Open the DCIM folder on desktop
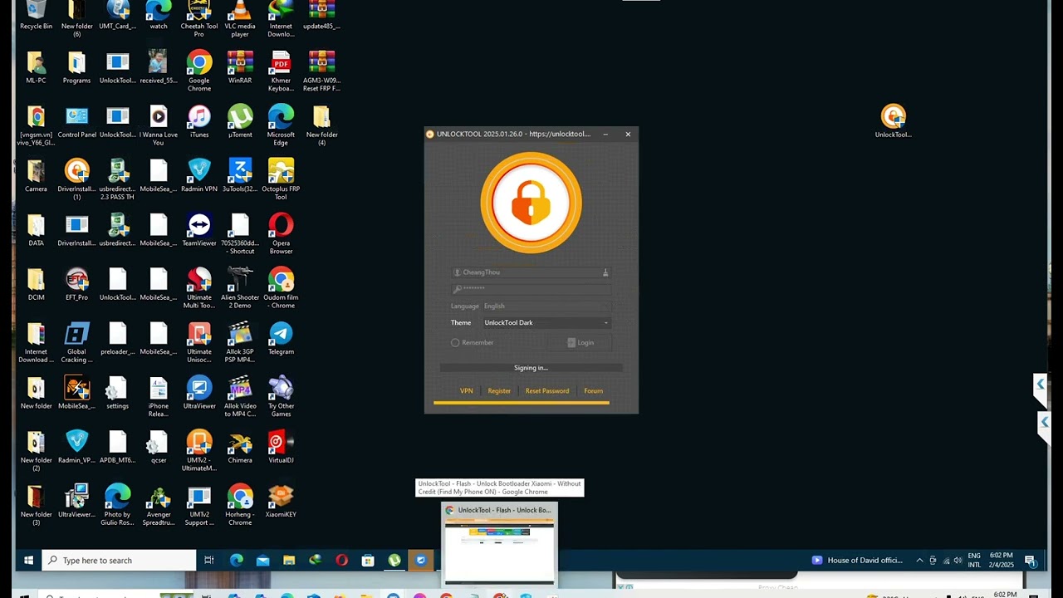Screen dimensions: 1063x598 pyautogui.click(x=36, y=284)
